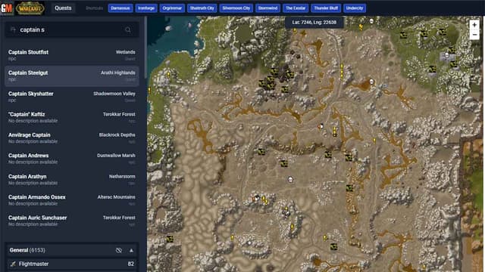485x272 pixels.
Task: Click the search field containing "captain s"
Action: (x=71, y=29)
